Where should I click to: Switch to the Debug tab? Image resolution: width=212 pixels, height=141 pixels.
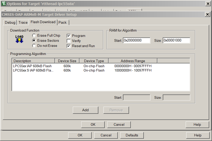click(10, 22)
